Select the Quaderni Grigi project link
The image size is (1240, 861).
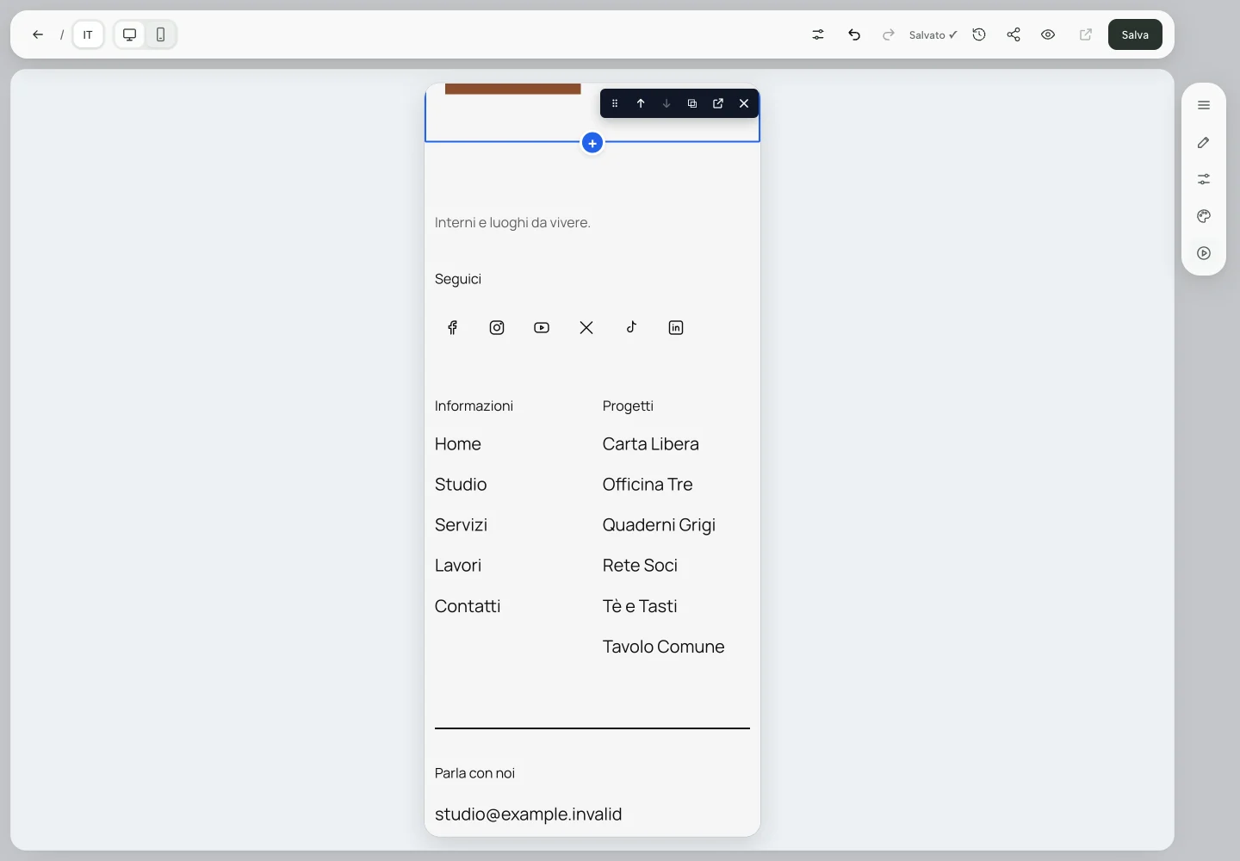tap(660, 525)
